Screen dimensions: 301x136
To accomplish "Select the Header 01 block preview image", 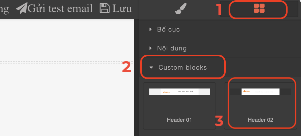I will tap(179, 92).
